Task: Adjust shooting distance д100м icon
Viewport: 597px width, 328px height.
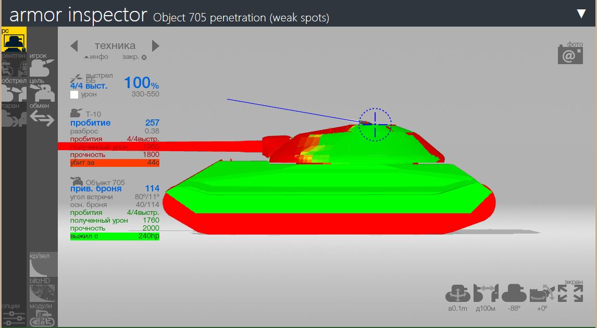Action: point(486,294)
